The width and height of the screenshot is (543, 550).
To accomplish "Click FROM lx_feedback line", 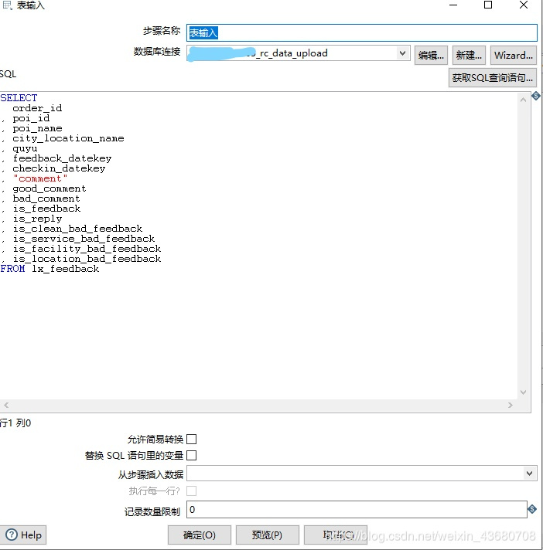I will coord(50,269).
